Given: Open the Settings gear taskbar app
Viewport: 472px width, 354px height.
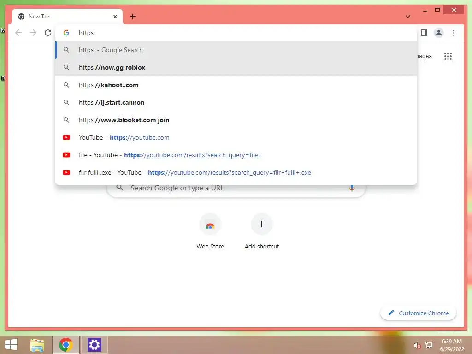Looking at the screenshot, I should [x=94, y=345].
